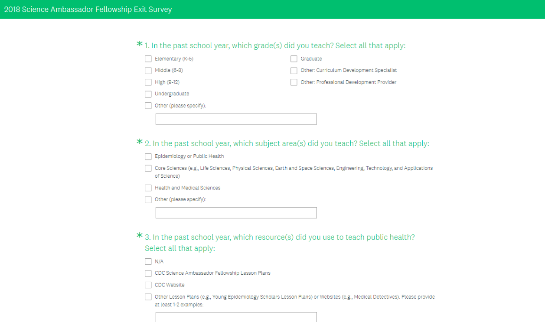
Task: Tick Health and Medical Sciences
Action: 148,188
